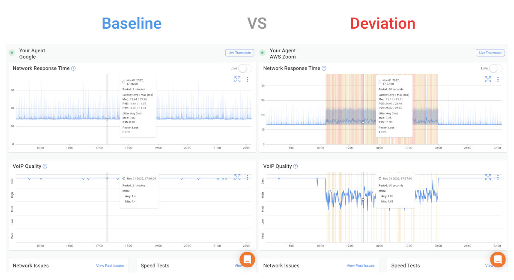Run Live Traceroute for the Google agent

point(239,53)
